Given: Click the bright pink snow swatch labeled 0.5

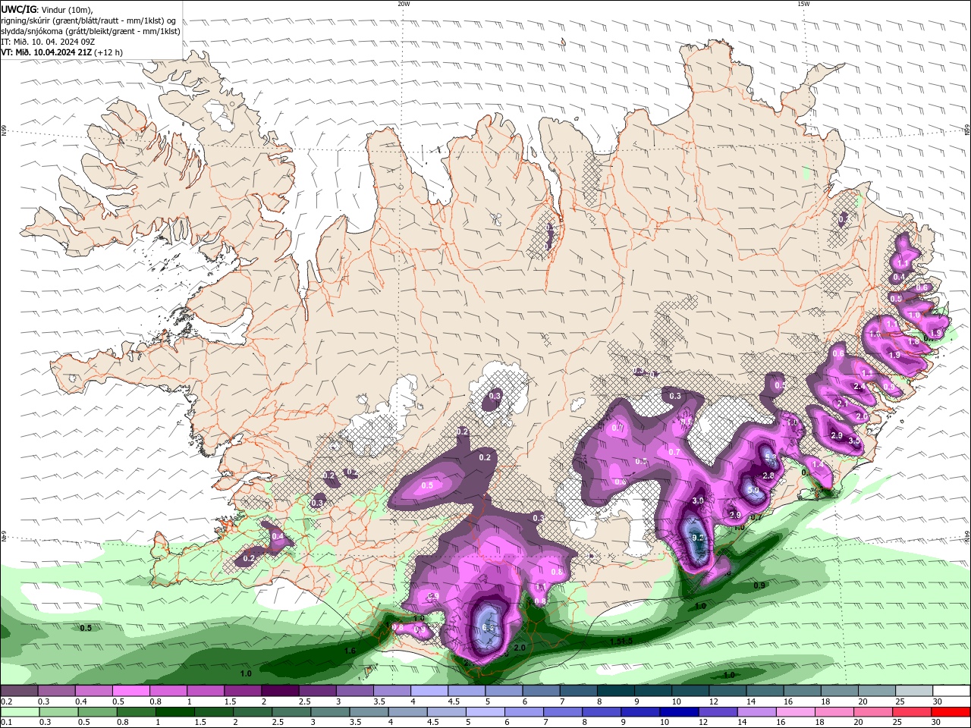Looking at the screenshot, I should coord(130,691).
